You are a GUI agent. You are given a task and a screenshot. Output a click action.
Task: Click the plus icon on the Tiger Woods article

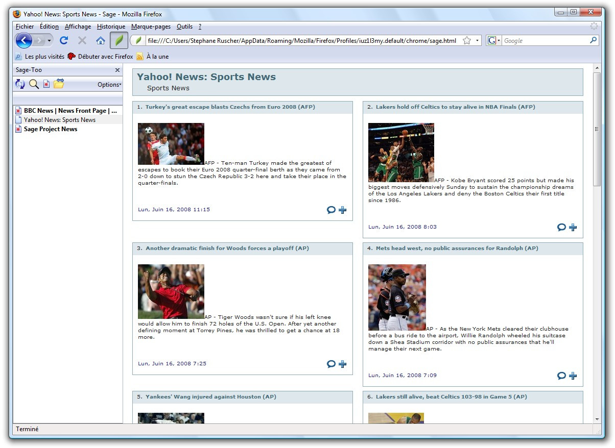(x=343, y=364)
